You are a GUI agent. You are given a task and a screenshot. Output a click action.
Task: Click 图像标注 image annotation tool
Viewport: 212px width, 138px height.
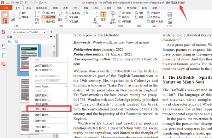click(x=153, y=17)
